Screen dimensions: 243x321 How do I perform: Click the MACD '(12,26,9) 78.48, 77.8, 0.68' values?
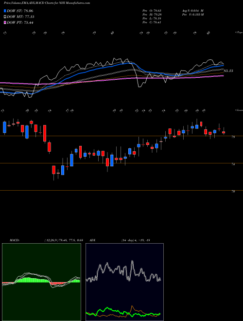pyautogui.click(x=63, y=240)
